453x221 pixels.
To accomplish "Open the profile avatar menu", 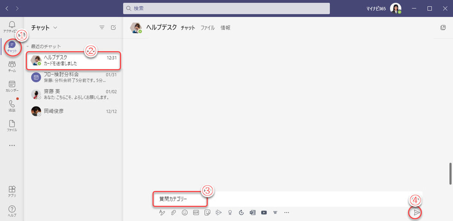I will pyautogui.click(x=396, y=8).
